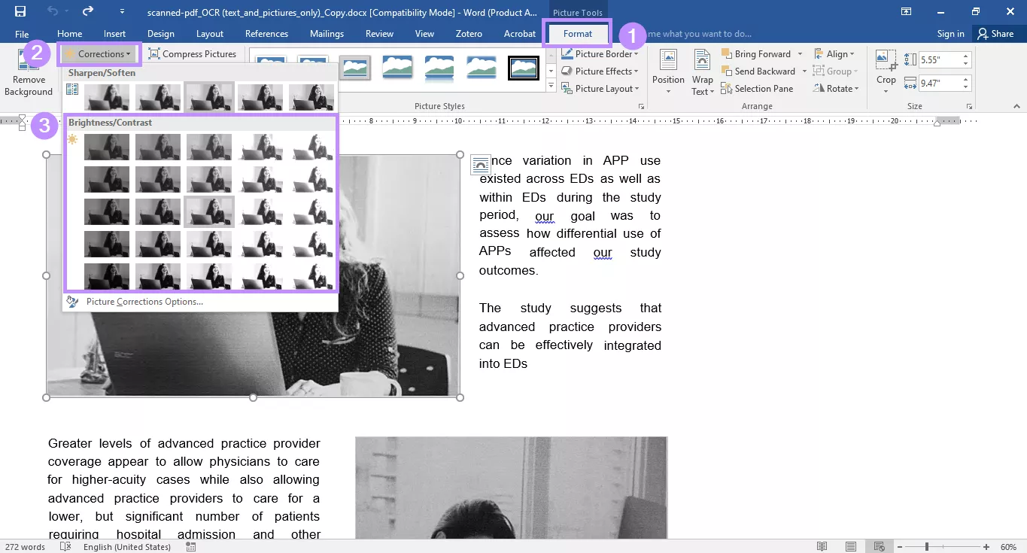Open the Corrections gallery

99,53
